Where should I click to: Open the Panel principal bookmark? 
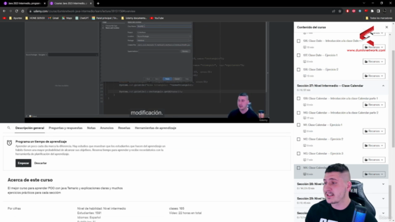[105, 18]
